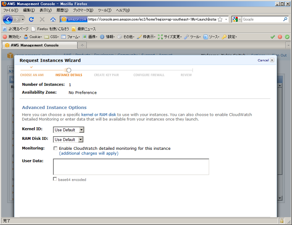Viewport: 292px width, 225px height.
Task: Click into the User Data text area
Action: (131, 167)
